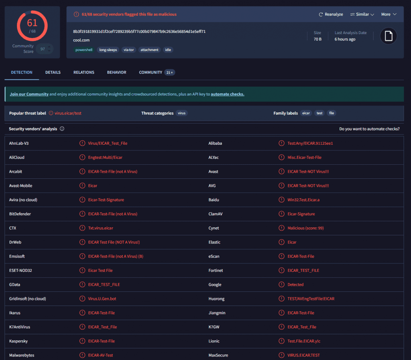
Task: Click the Avast-Mobile detection alert icon
Action: pyautogui.click(x=82, y=186)
